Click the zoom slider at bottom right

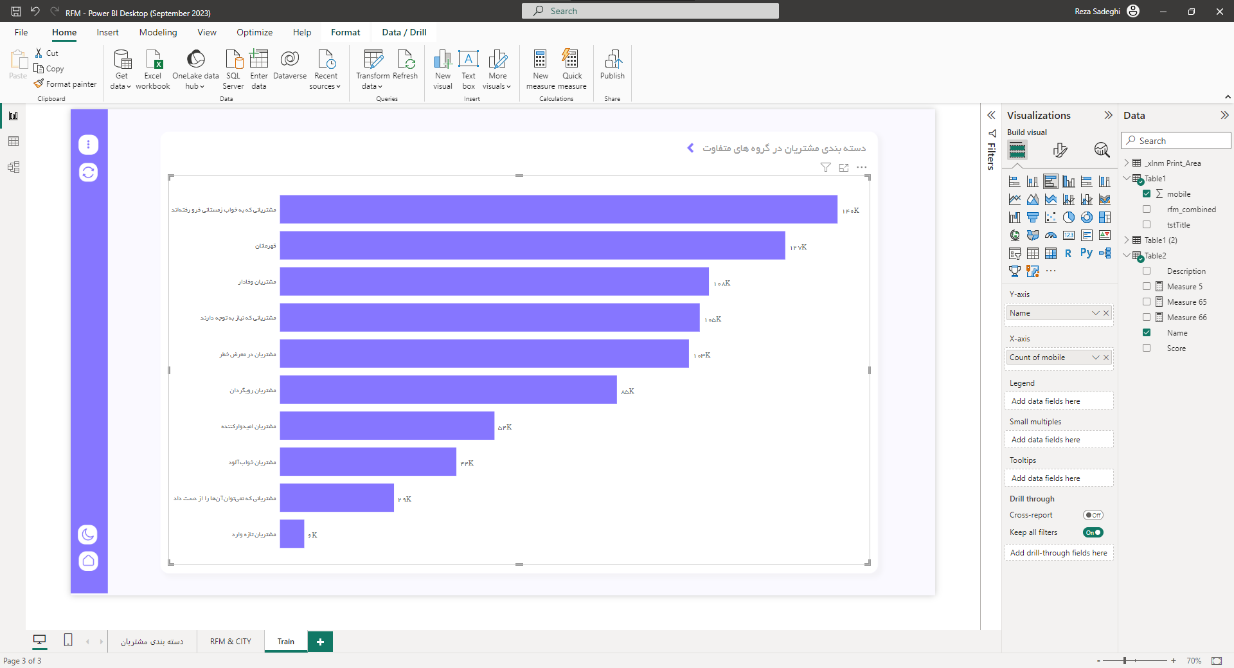[1125, 660]
